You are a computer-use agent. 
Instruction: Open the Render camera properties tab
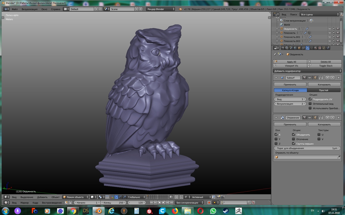(283, 48)
